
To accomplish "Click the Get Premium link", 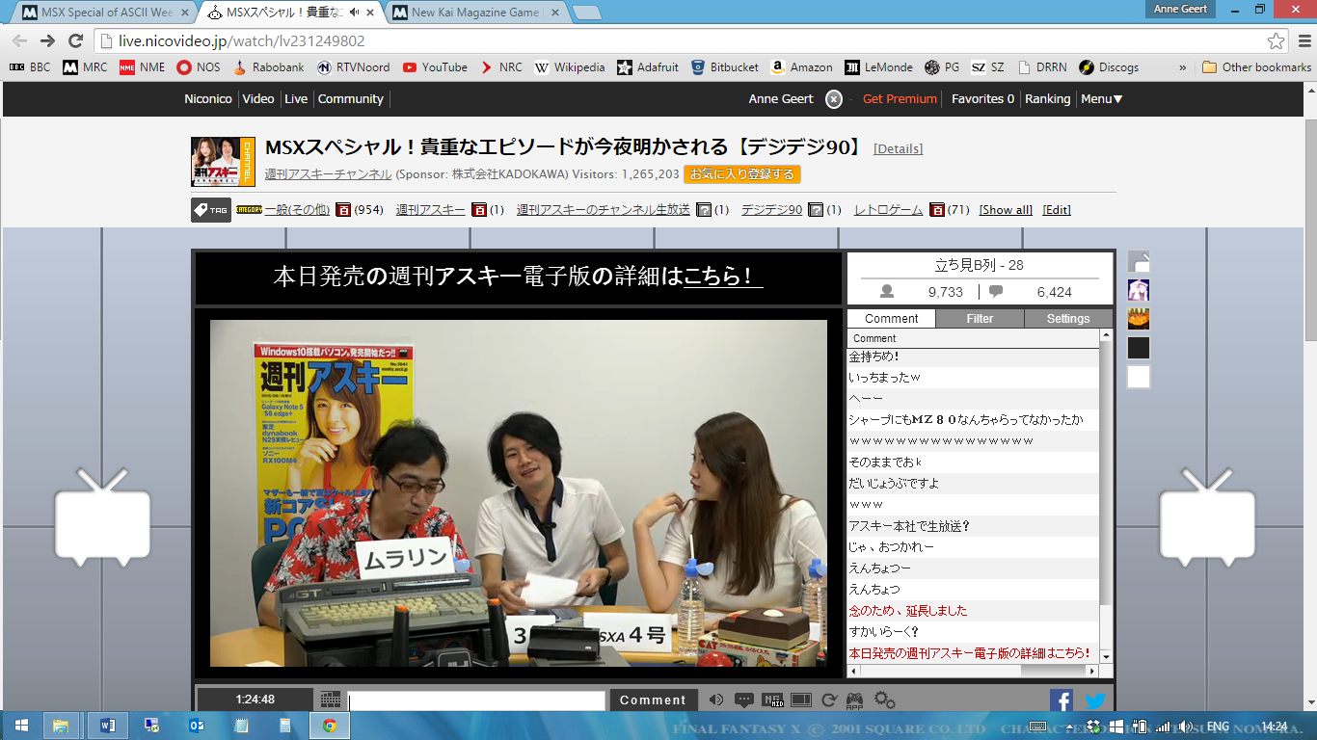I will [900, 99].
